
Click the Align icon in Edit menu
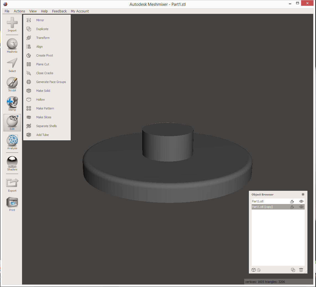pyautogui.click(x=29, y=47)
